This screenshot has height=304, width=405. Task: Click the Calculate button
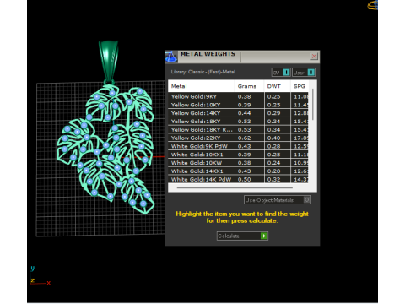[242, 236]
